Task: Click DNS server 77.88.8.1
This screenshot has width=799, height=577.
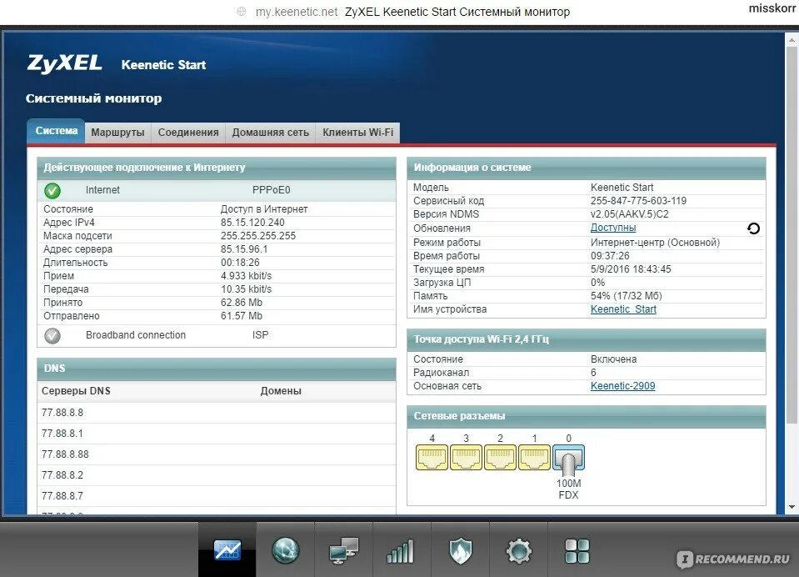Action: coord(62,433)
